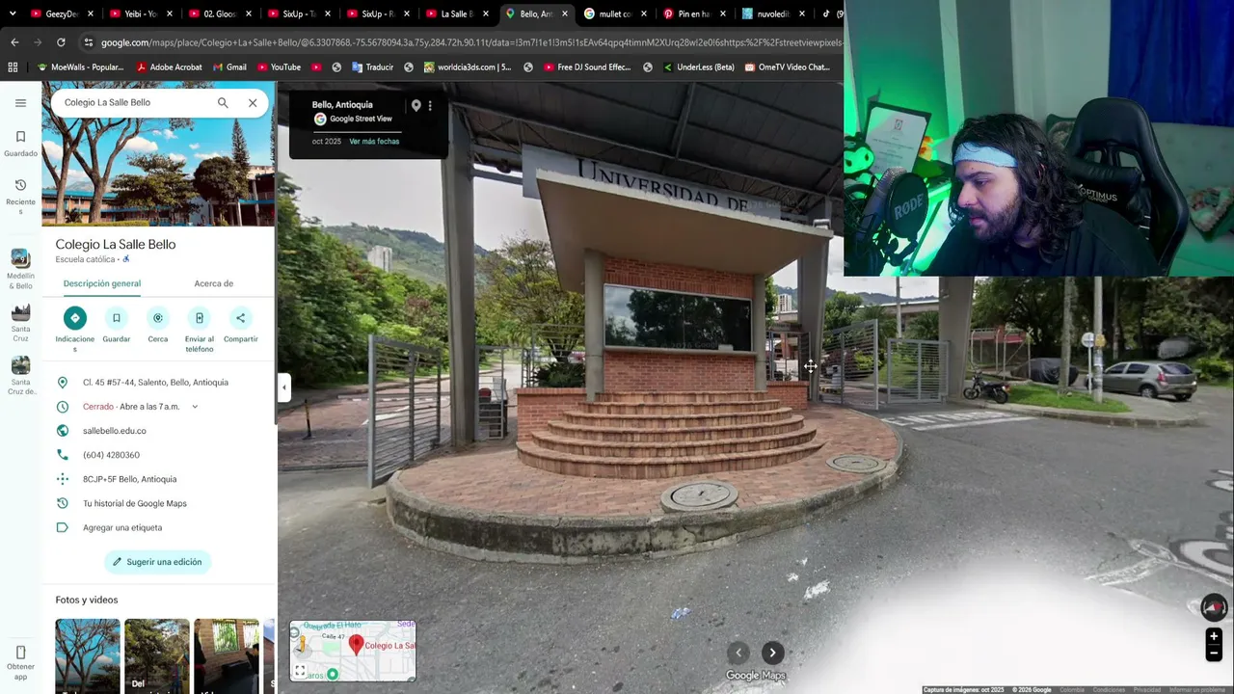Open the second photo under Fotos y videos
The image size is (1234, 694).
(157, 655)
